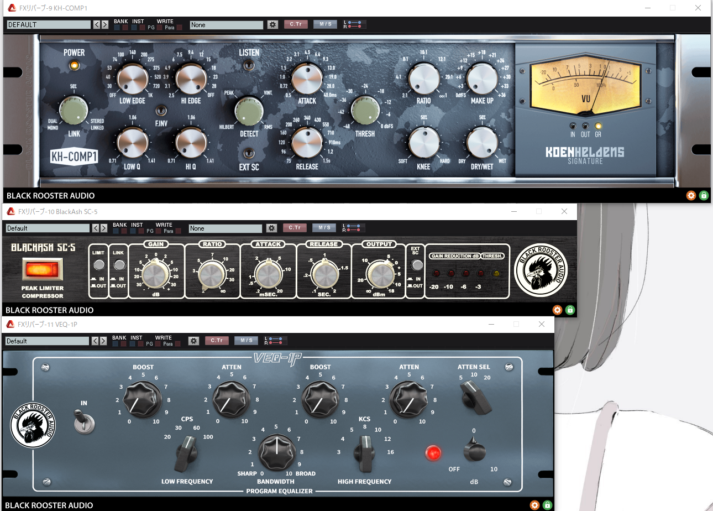Click the C.Tr button in BlackAsh SC-5 header
Screen dimensions: 713x511
(295, 228)
